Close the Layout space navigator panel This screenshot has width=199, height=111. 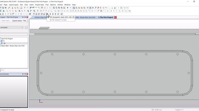click(x=27, y=17)
